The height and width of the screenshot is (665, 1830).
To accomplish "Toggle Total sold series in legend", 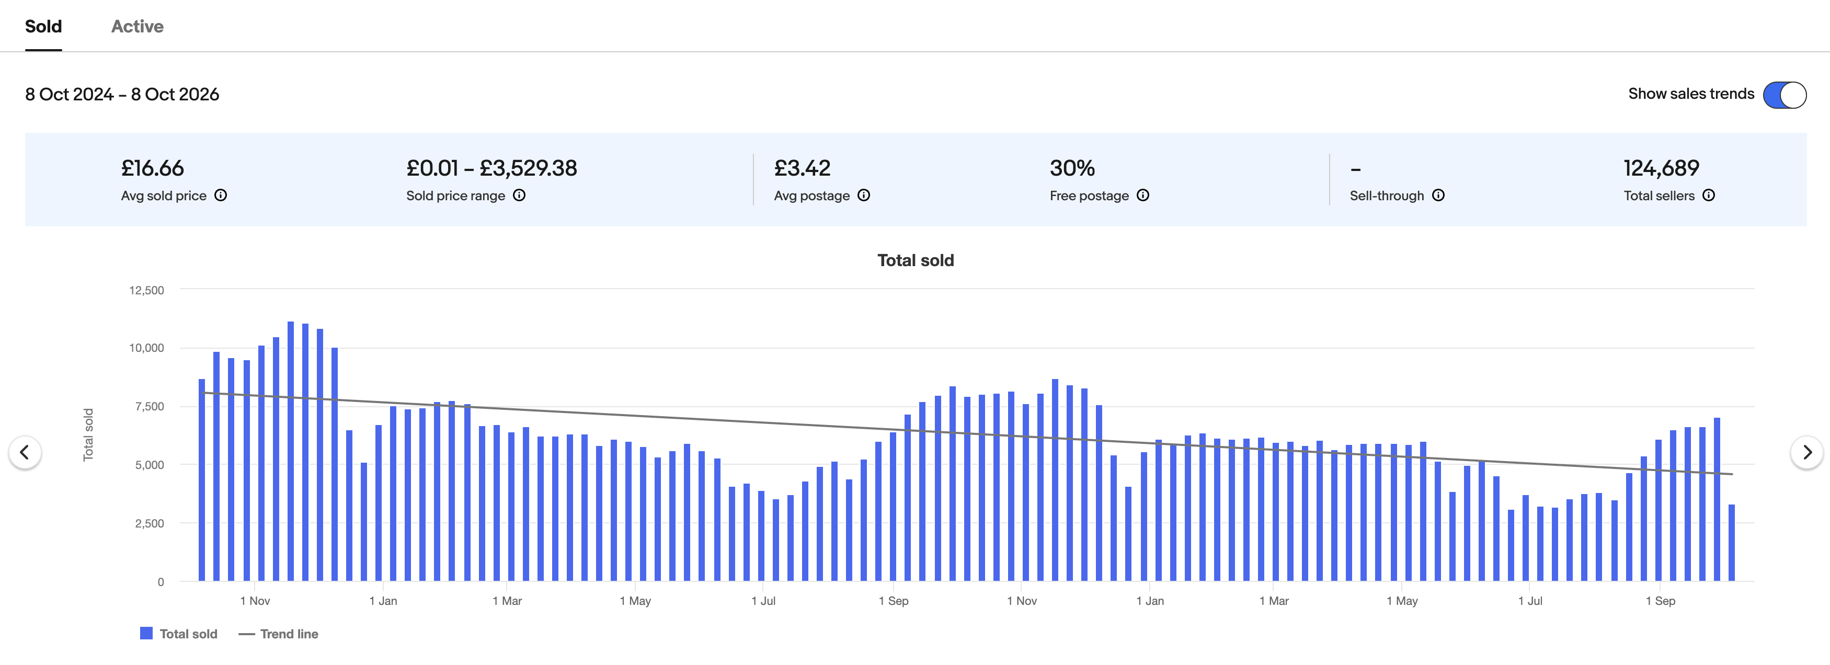I will point(179,634).
